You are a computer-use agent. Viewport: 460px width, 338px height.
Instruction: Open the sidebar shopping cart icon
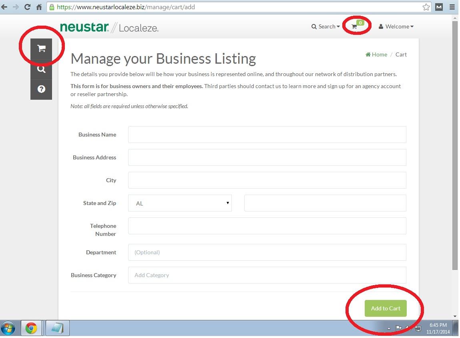click(x=41, y=49)
